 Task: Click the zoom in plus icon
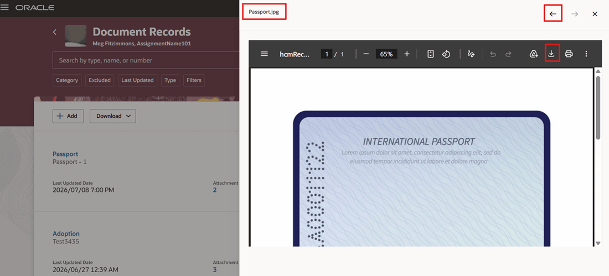(407, 54)
